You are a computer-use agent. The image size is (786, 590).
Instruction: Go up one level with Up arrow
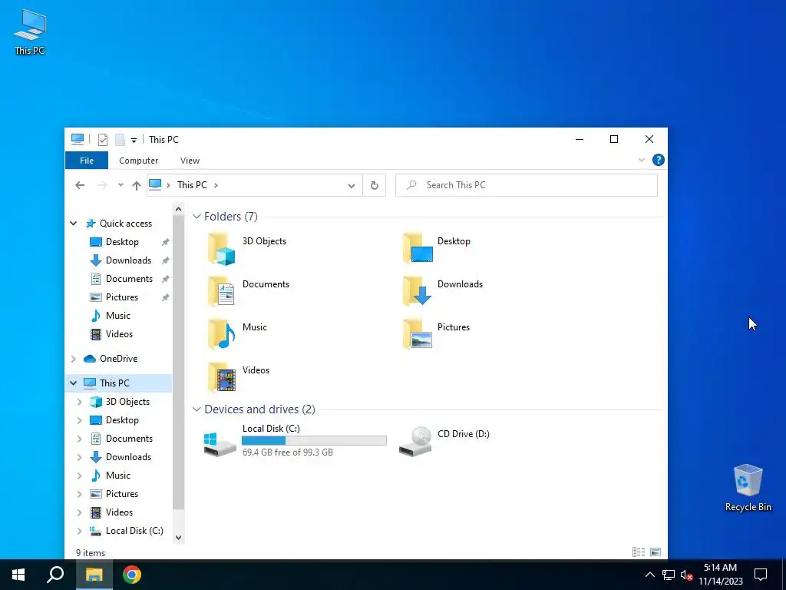[x=137, y=185]
